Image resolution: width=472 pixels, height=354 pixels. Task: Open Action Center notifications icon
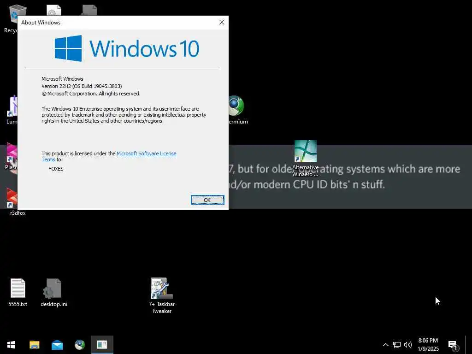point(453,345)
